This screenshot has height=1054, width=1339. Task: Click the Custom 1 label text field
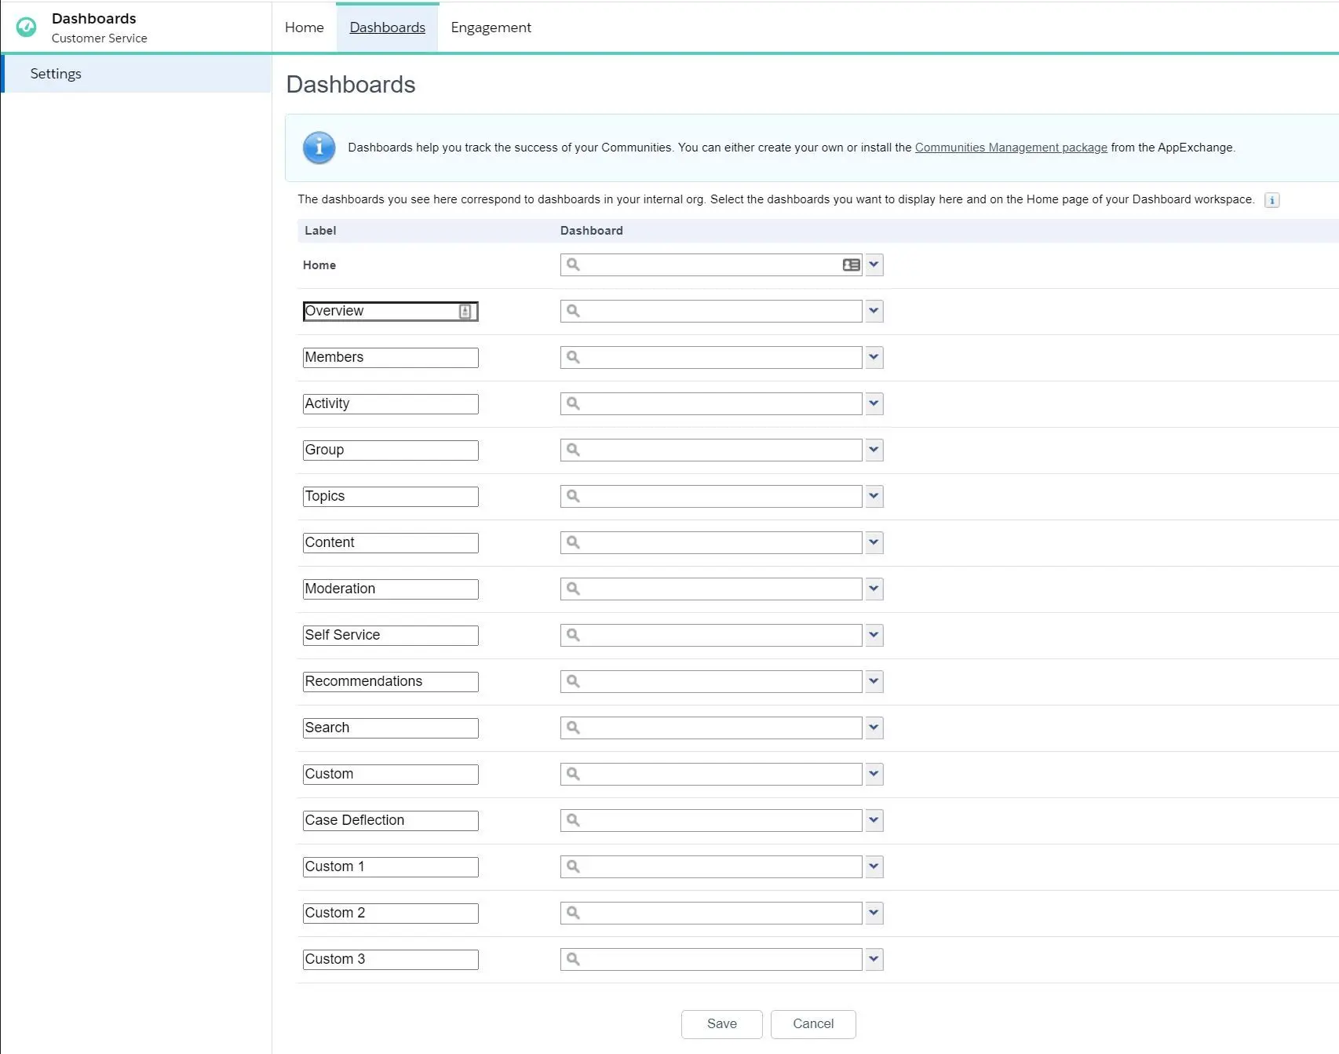(390, 867)
